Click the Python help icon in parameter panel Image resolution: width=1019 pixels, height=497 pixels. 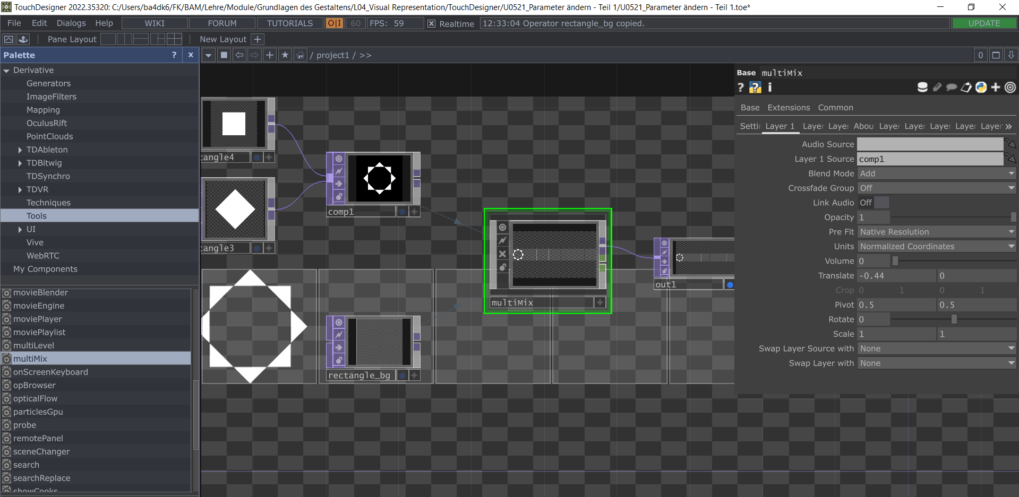755,88
